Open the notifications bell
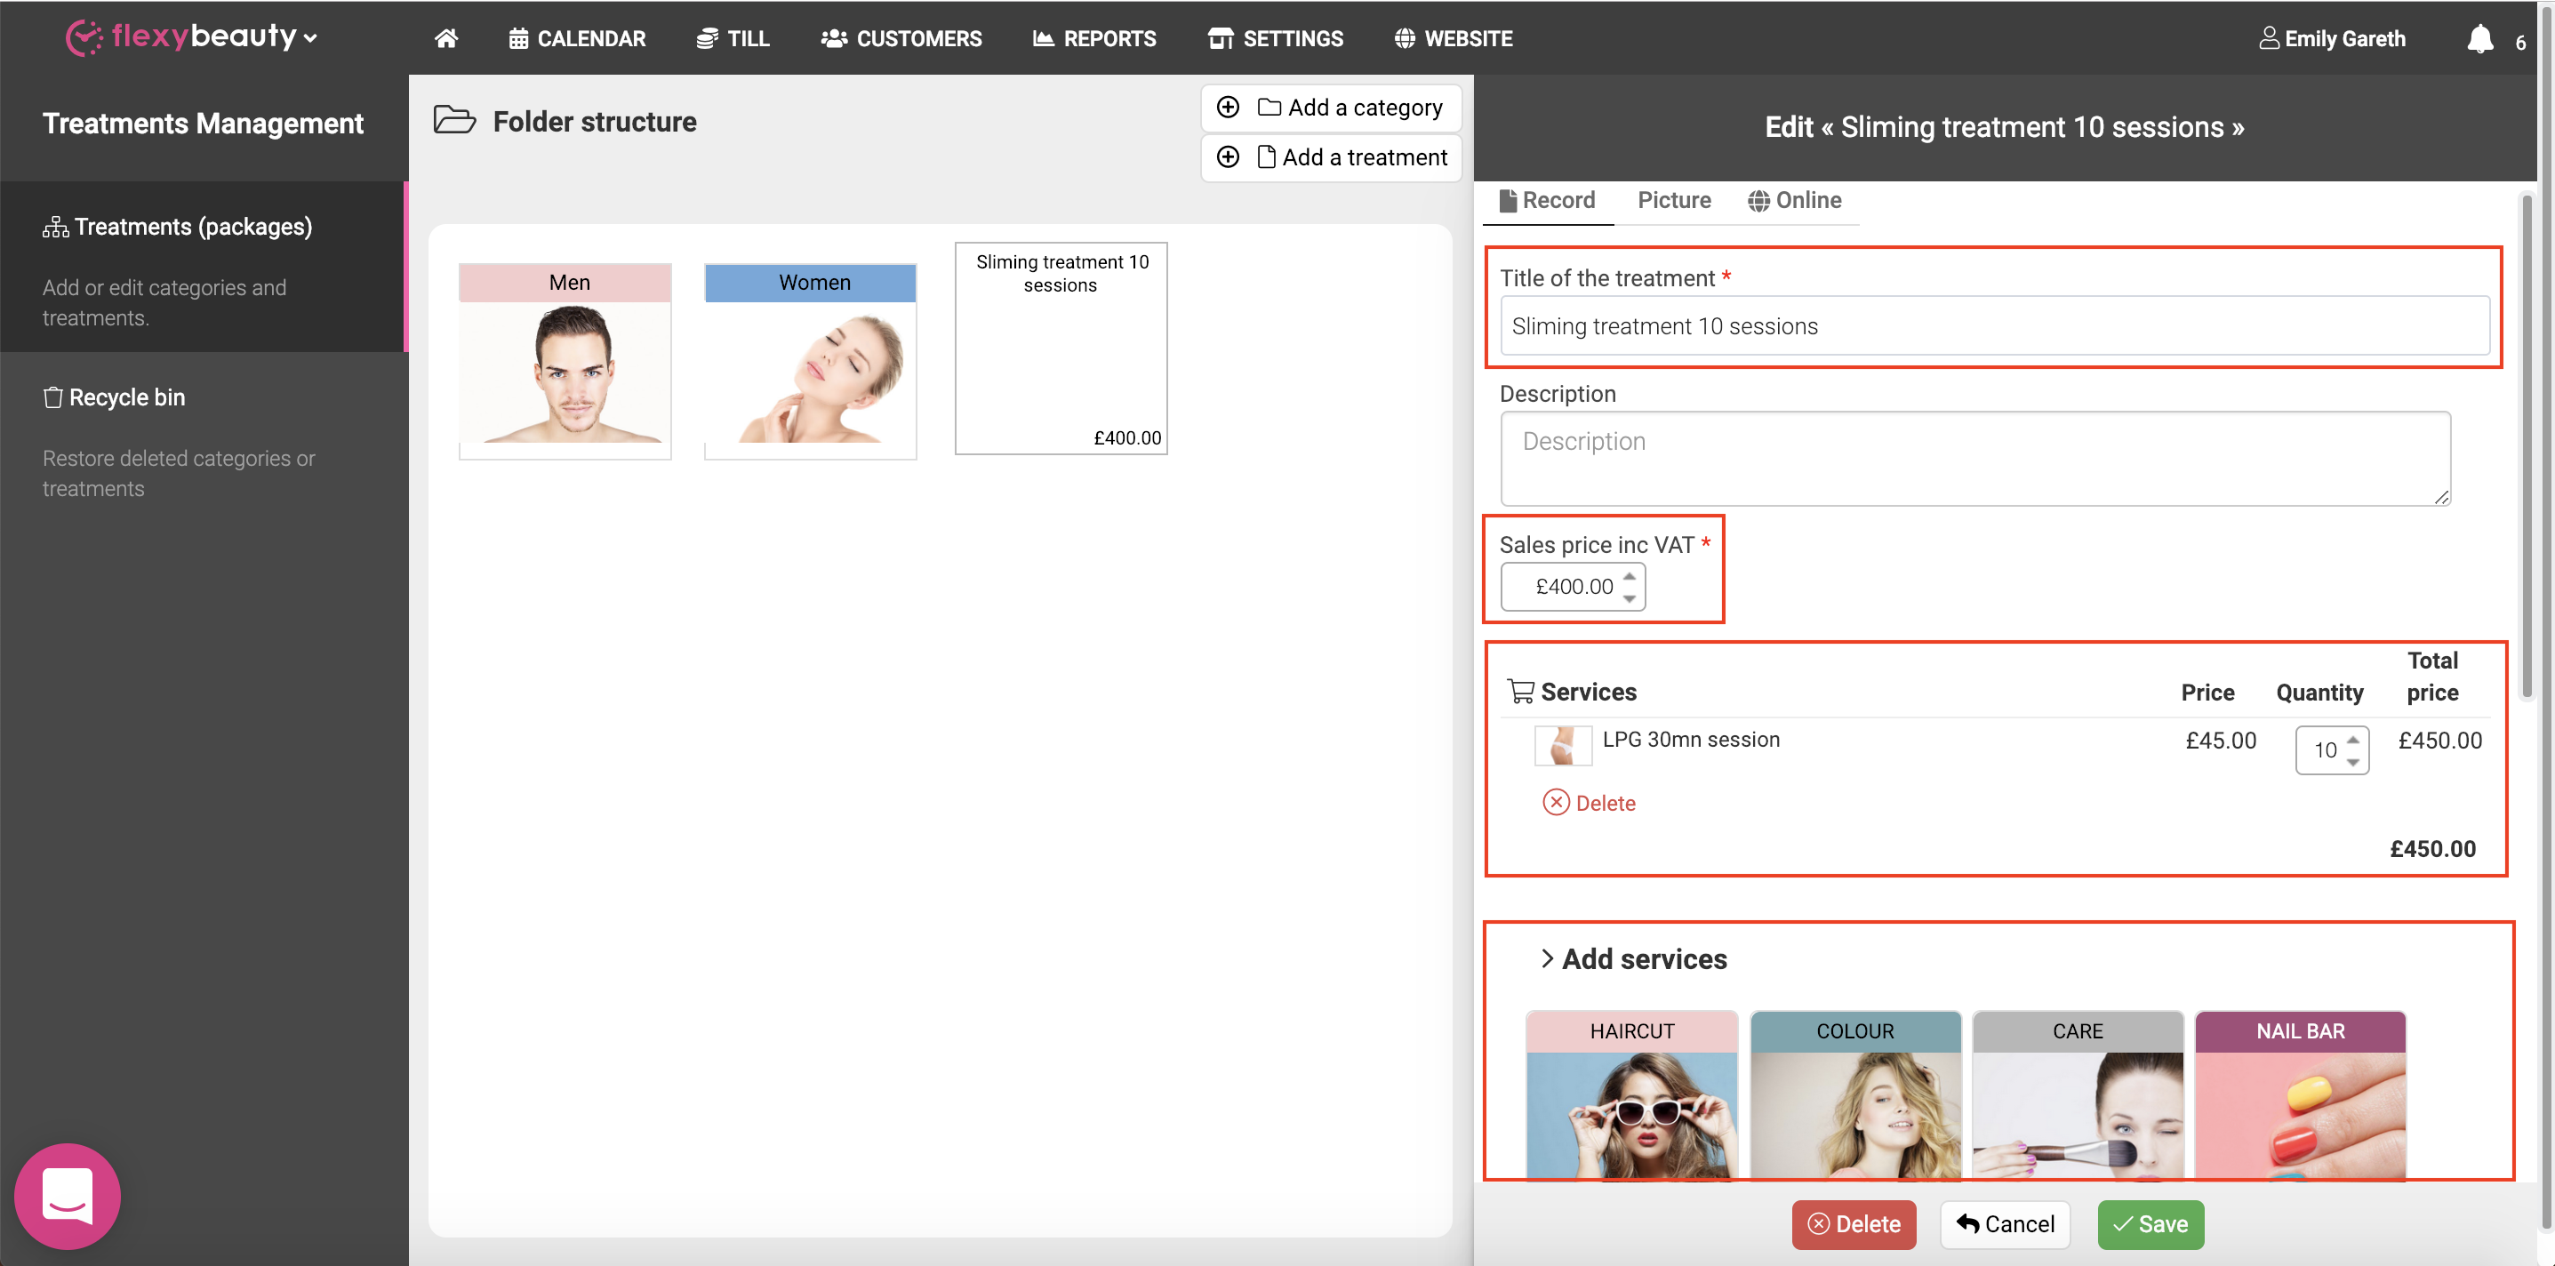This screenshot has width=2555, height=1266. point(2479,39)
